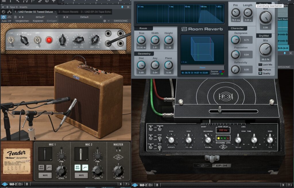Flip the EP-34 Tension switch
This screenshot has height=188, width=294.
(x=160, y=129)
